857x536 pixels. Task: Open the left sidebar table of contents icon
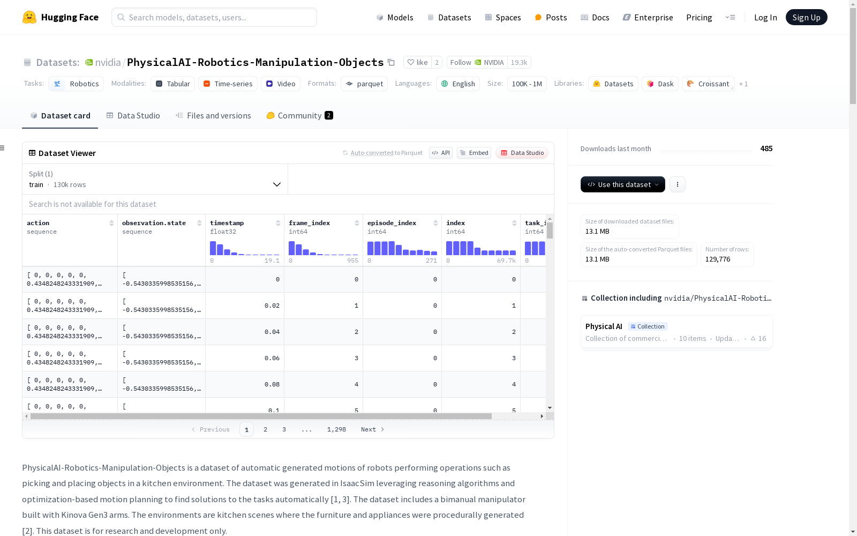tap(2, 148)
